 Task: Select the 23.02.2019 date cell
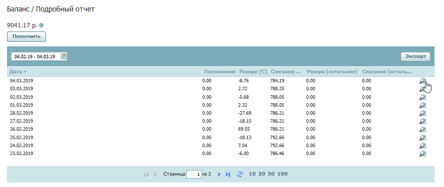pyautogui.click(x=21, y=154)
